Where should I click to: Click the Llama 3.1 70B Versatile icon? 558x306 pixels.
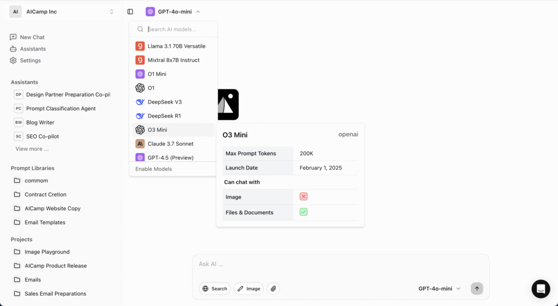(140, 46)
